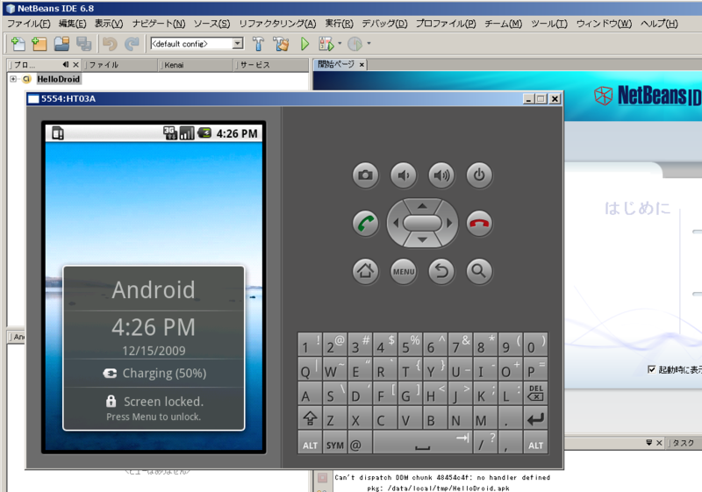
Task: Click the emulator search button
Action: click(x=479, y=271)
